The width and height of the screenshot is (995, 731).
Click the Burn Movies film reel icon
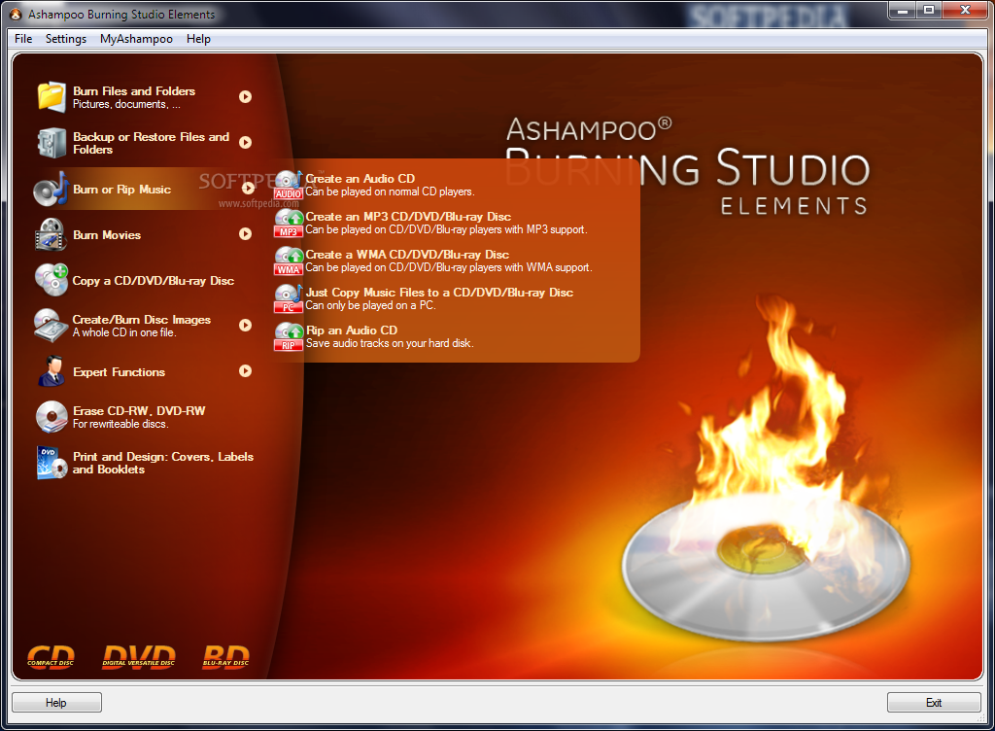tap(51, 234)
